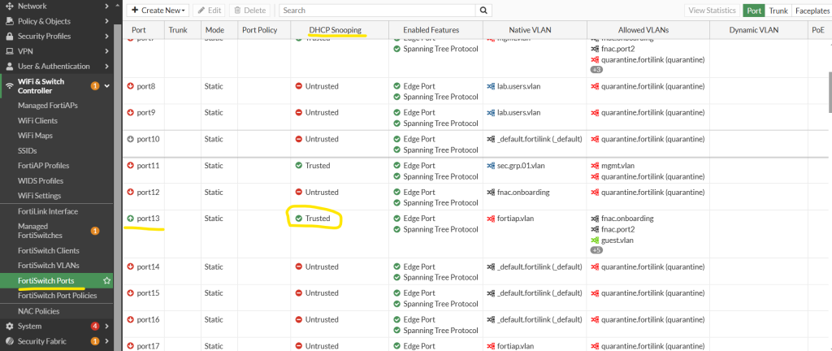Screen dimensions: 832x351
Task: Sort by Enabled Features column header
Action: 431,30
